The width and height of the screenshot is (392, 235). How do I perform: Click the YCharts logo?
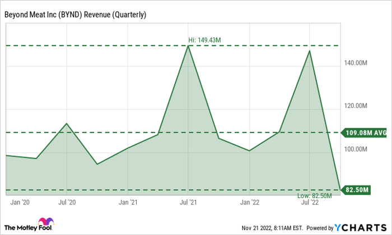360,228
